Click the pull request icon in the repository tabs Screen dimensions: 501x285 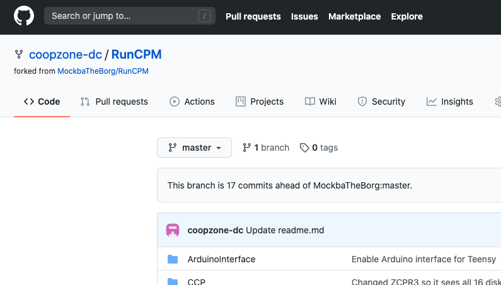85,102
